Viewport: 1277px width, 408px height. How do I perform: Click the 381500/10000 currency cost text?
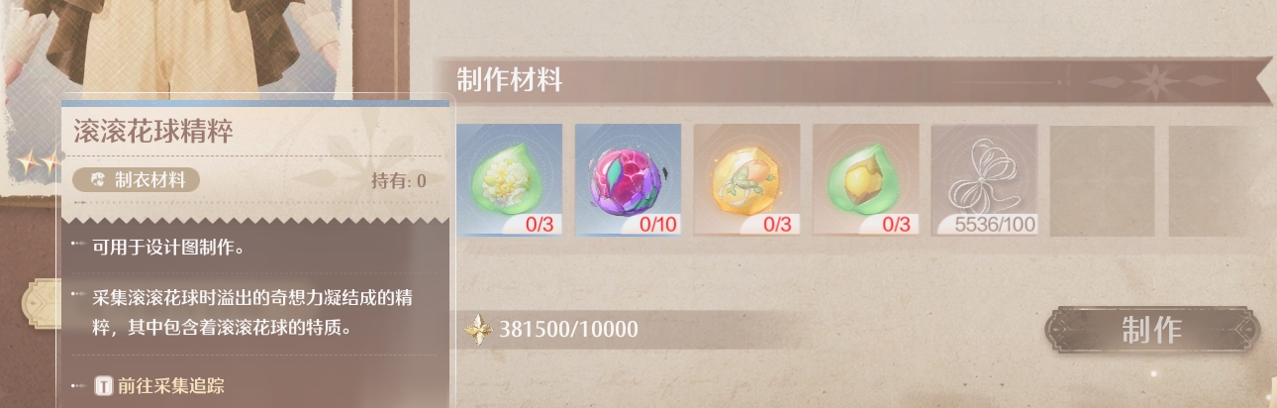[569, 329]
